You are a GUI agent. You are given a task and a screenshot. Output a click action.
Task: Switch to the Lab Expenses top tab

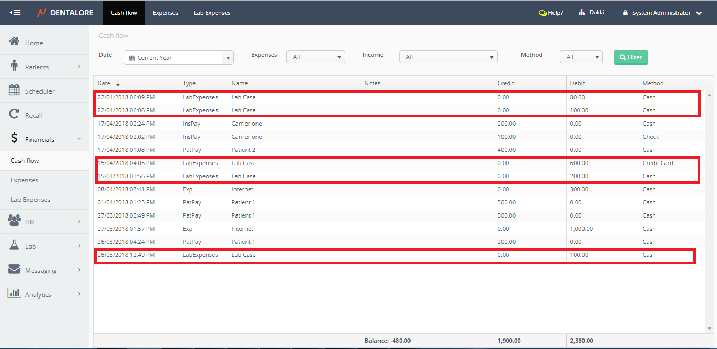point(212,13)
